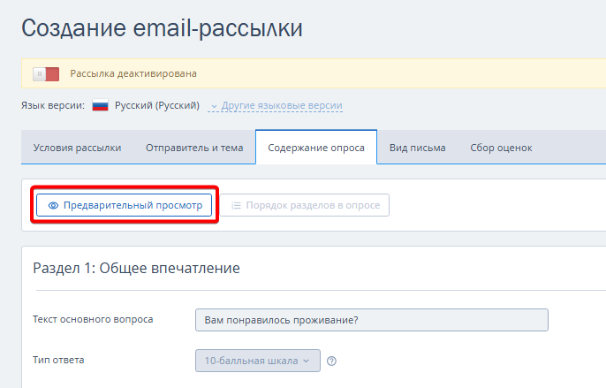
Task: Go to the 'Вид письма' tab
Action: tap(418, 148)
